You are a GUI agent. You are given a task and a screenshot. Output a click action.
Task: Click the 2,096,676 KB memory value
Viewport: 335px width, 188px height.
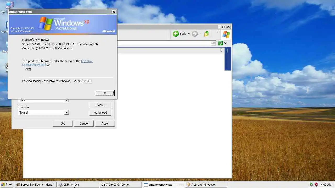coord(83,81)
